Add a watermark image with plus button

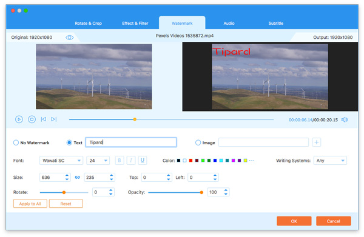click(317, 142)
